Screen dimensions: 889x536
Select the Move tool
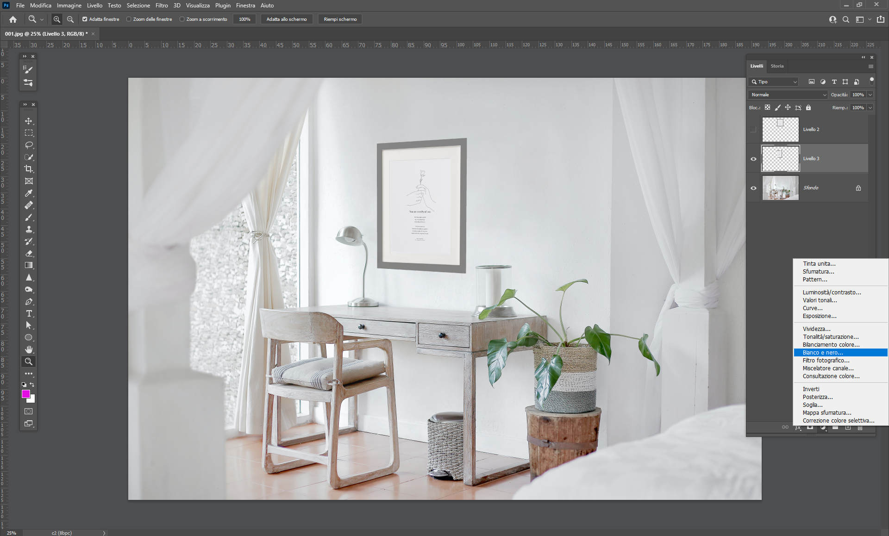click(29, 121)
